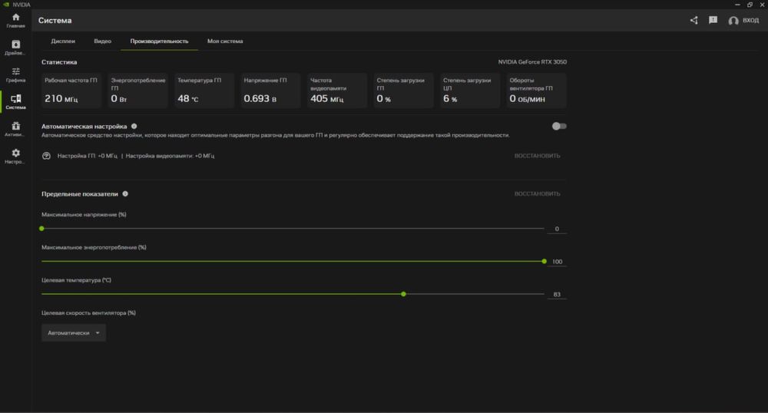Open the Активировать gift icon in sidebar
The image size is (768, 413).
(15, 128)
